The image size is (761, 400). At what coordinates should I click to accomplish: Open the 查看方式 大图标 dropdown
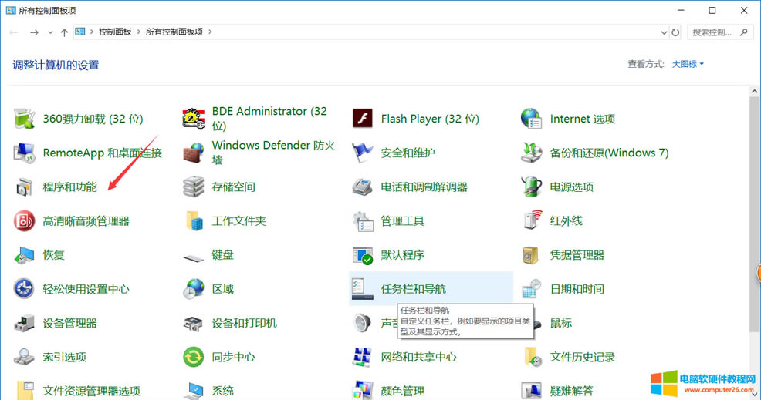(x=687, y=64)
